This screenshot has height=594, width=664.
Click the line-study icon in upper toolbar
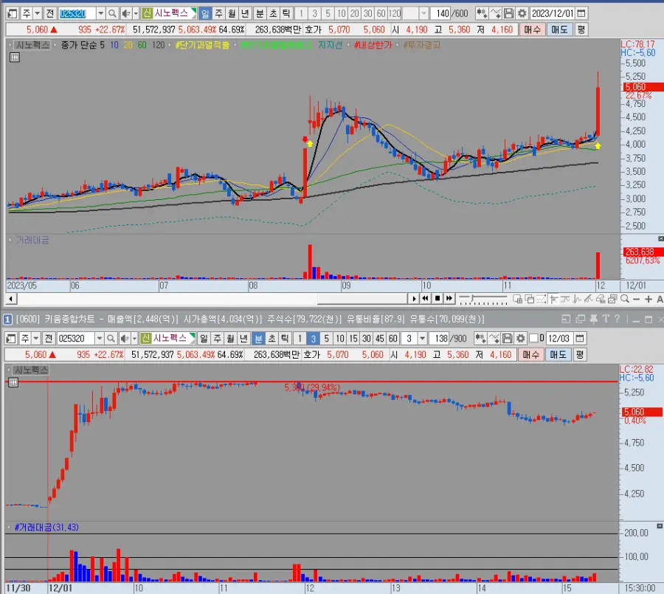tap(495, 13)
